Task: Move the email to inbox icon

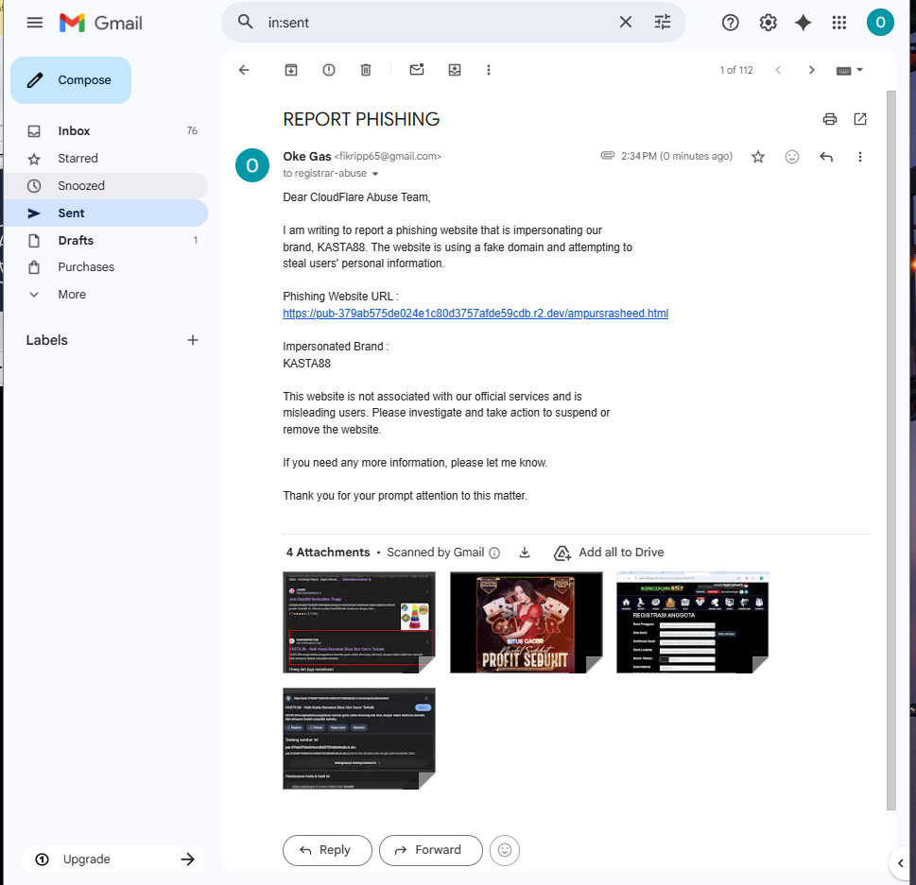Action: (455, 70)
